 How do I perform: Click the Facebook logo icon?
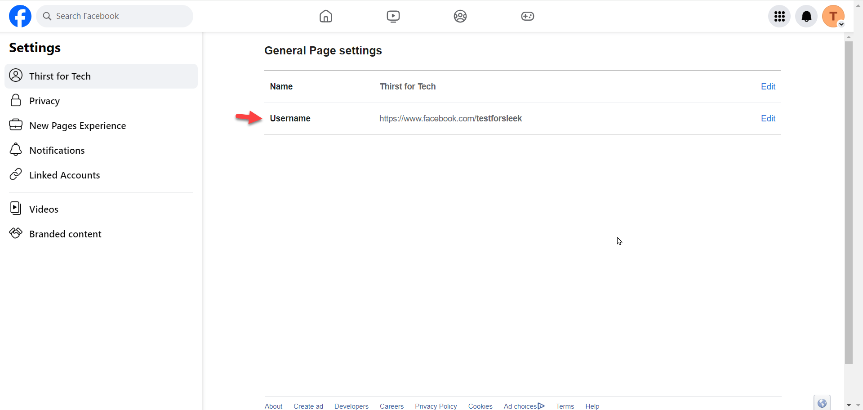[x=20, y=16]
